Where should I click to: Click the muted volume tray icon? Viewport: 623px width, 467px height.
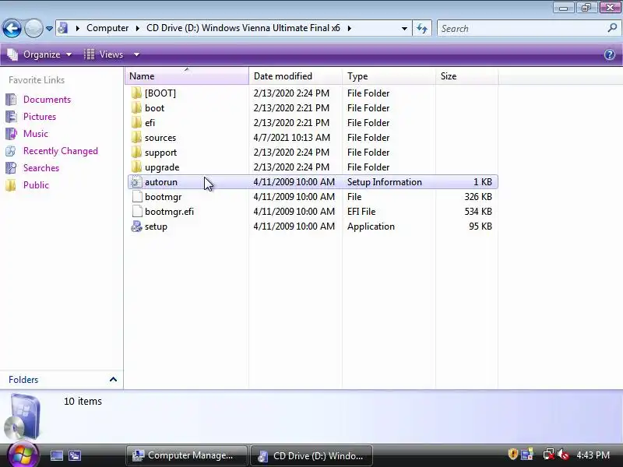pos(563,455)
